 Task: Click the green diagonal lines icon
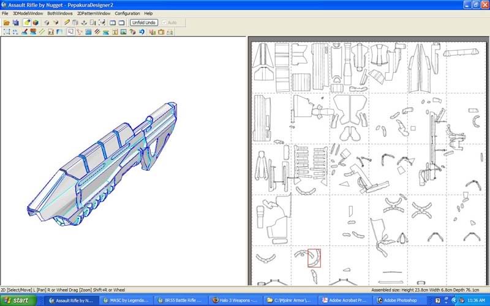point(42,32)
